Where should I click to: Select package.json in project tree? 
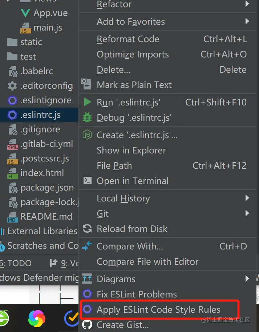point(47,188)
